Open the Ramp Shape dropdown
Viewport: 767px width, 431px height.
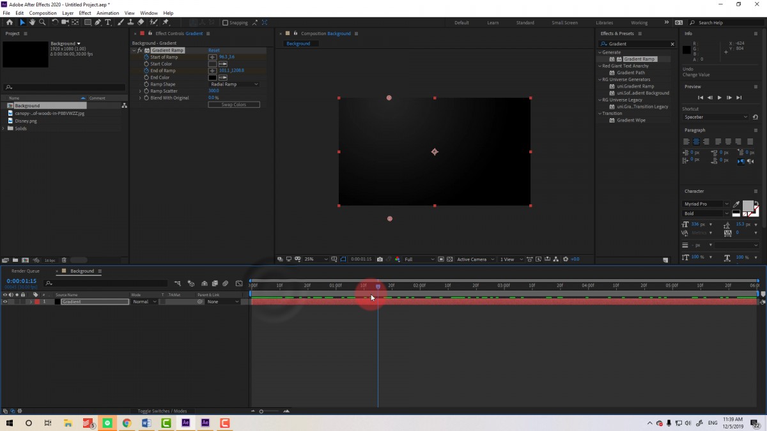click(x=234, y=84)
